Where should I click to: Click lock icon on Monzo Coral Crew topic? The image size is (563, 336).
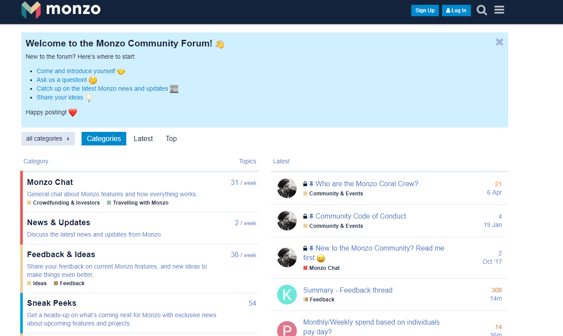pos(305,184)
